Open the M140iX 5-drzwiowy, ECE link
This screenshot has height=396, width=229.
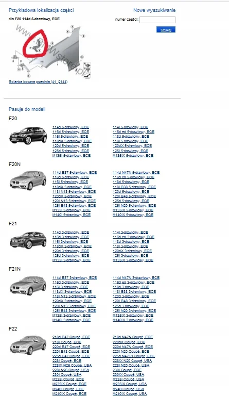[133, 215]
